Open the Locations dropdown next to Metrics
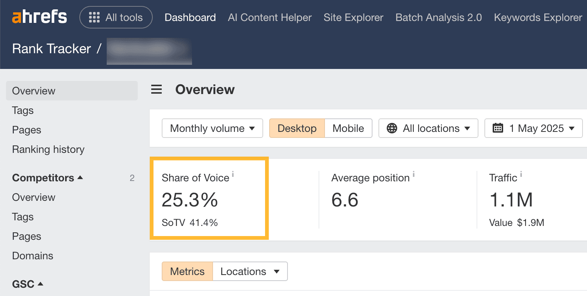The width and height of the screenshot is (587, 296). coord(250,271)
